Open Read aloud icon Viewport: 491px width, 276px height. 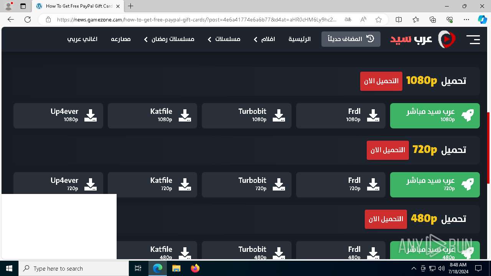(x=363, y=20)
